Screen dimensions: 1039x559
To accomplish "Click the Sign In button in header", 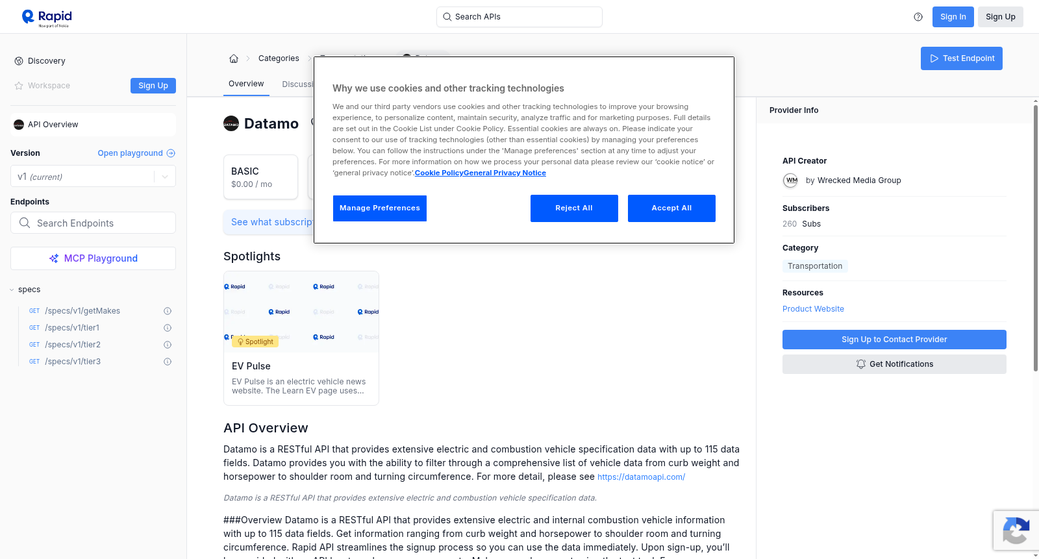I will [953, 17].
